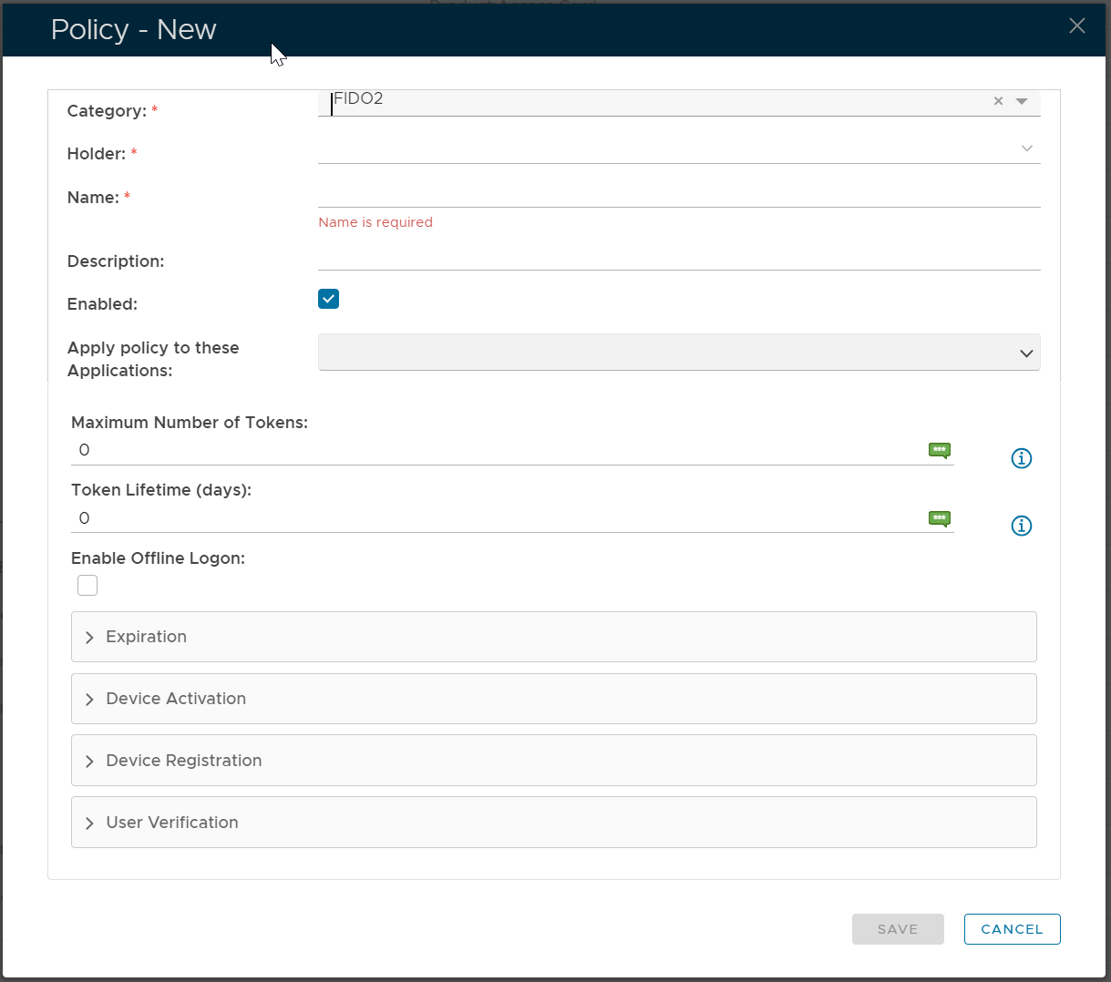Image resolution: width=1111 pixels, height=982 pixels.
Task: Clear the FIDO2 category selection
Action: (x=998, y=101)
